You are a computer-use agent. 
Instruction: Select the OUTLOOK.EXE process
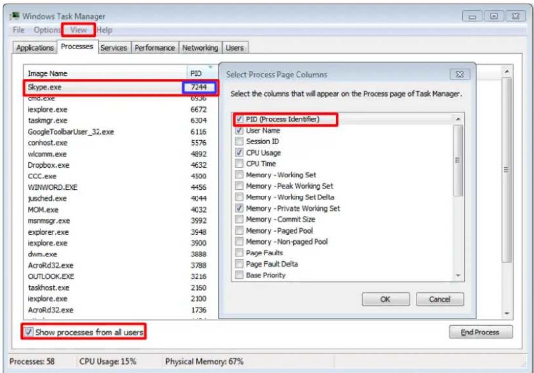(121, 276)
